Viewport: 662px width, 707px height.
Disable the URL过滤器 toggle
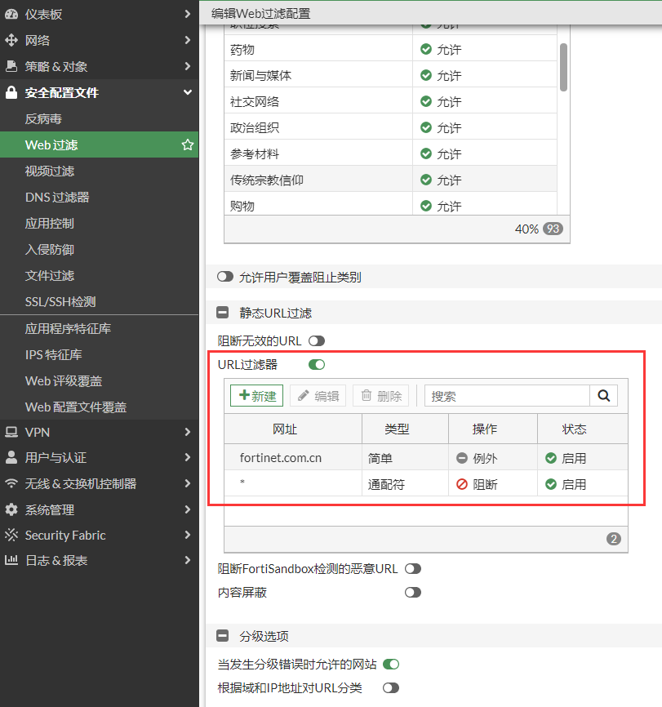[x=316, y=365]
